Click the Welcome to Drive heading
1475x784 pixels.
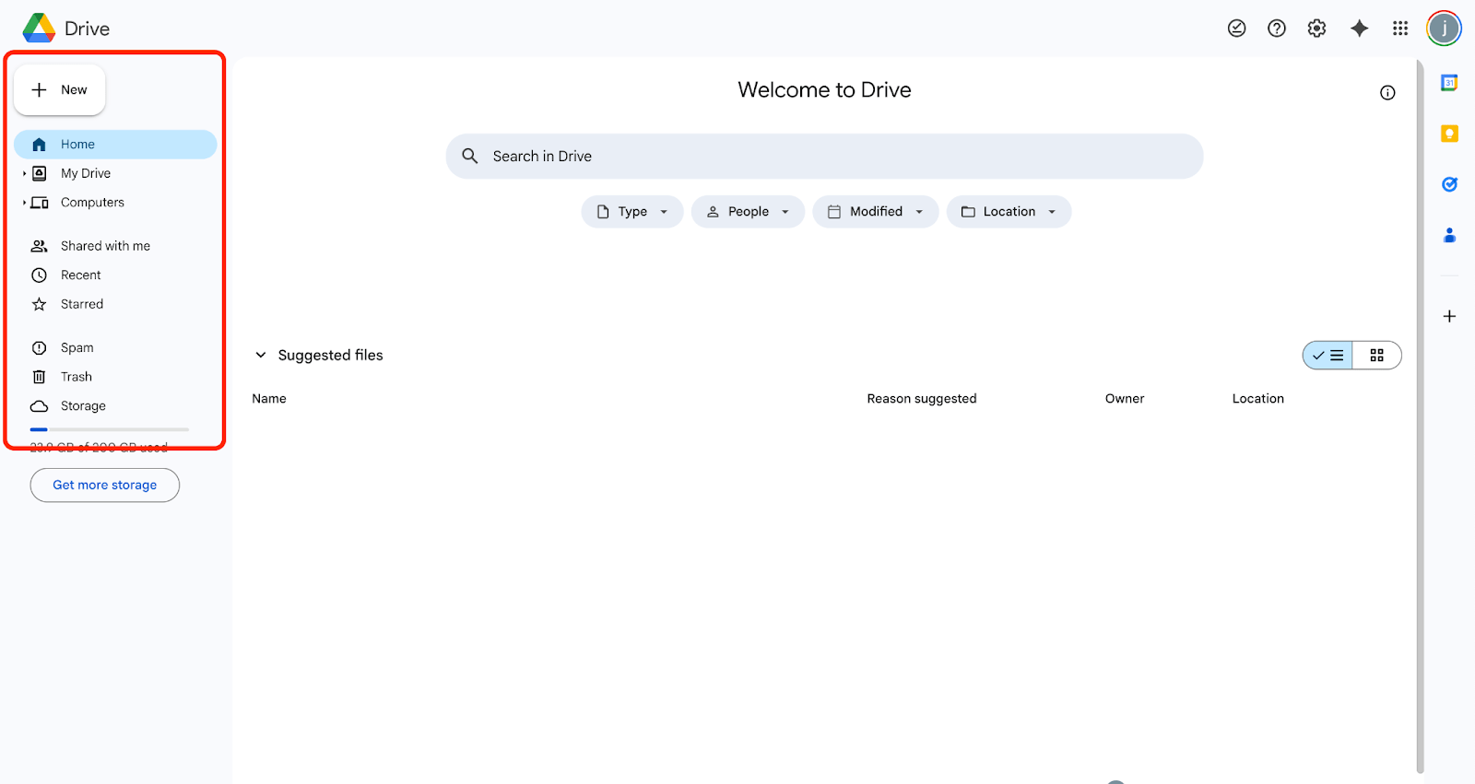[x=825, y=89]
